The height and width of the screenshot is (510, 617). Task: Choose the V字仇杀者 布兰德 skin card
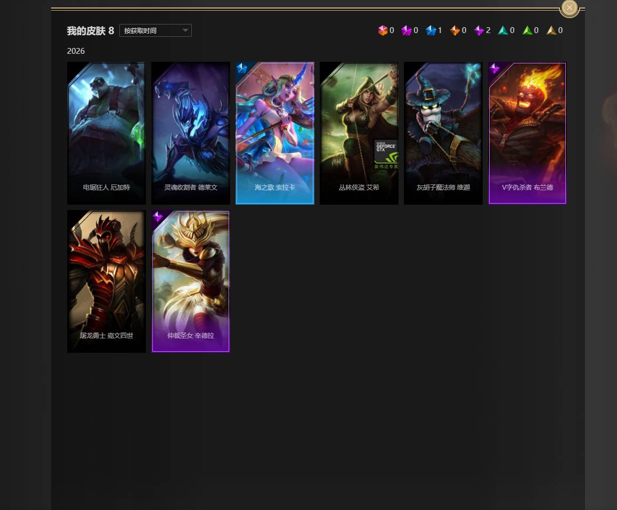pos(527,133)
